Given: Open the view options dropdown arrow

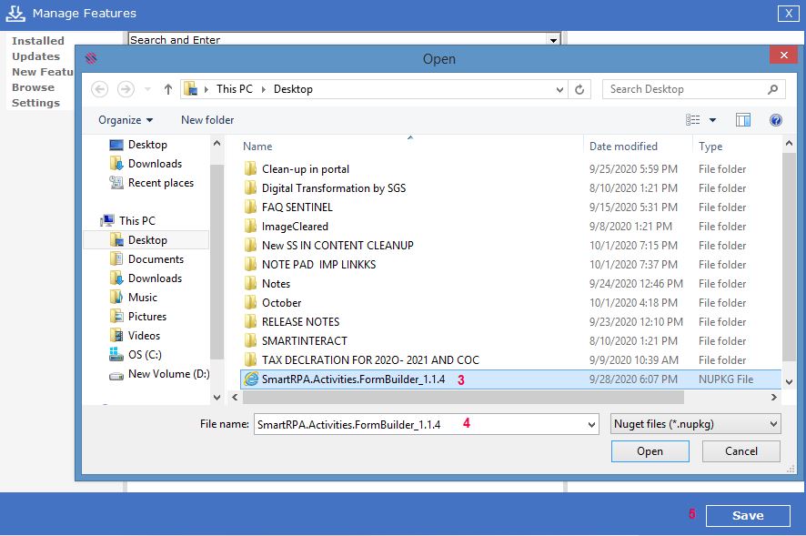Looking at the screenshot, I should 712,120.
